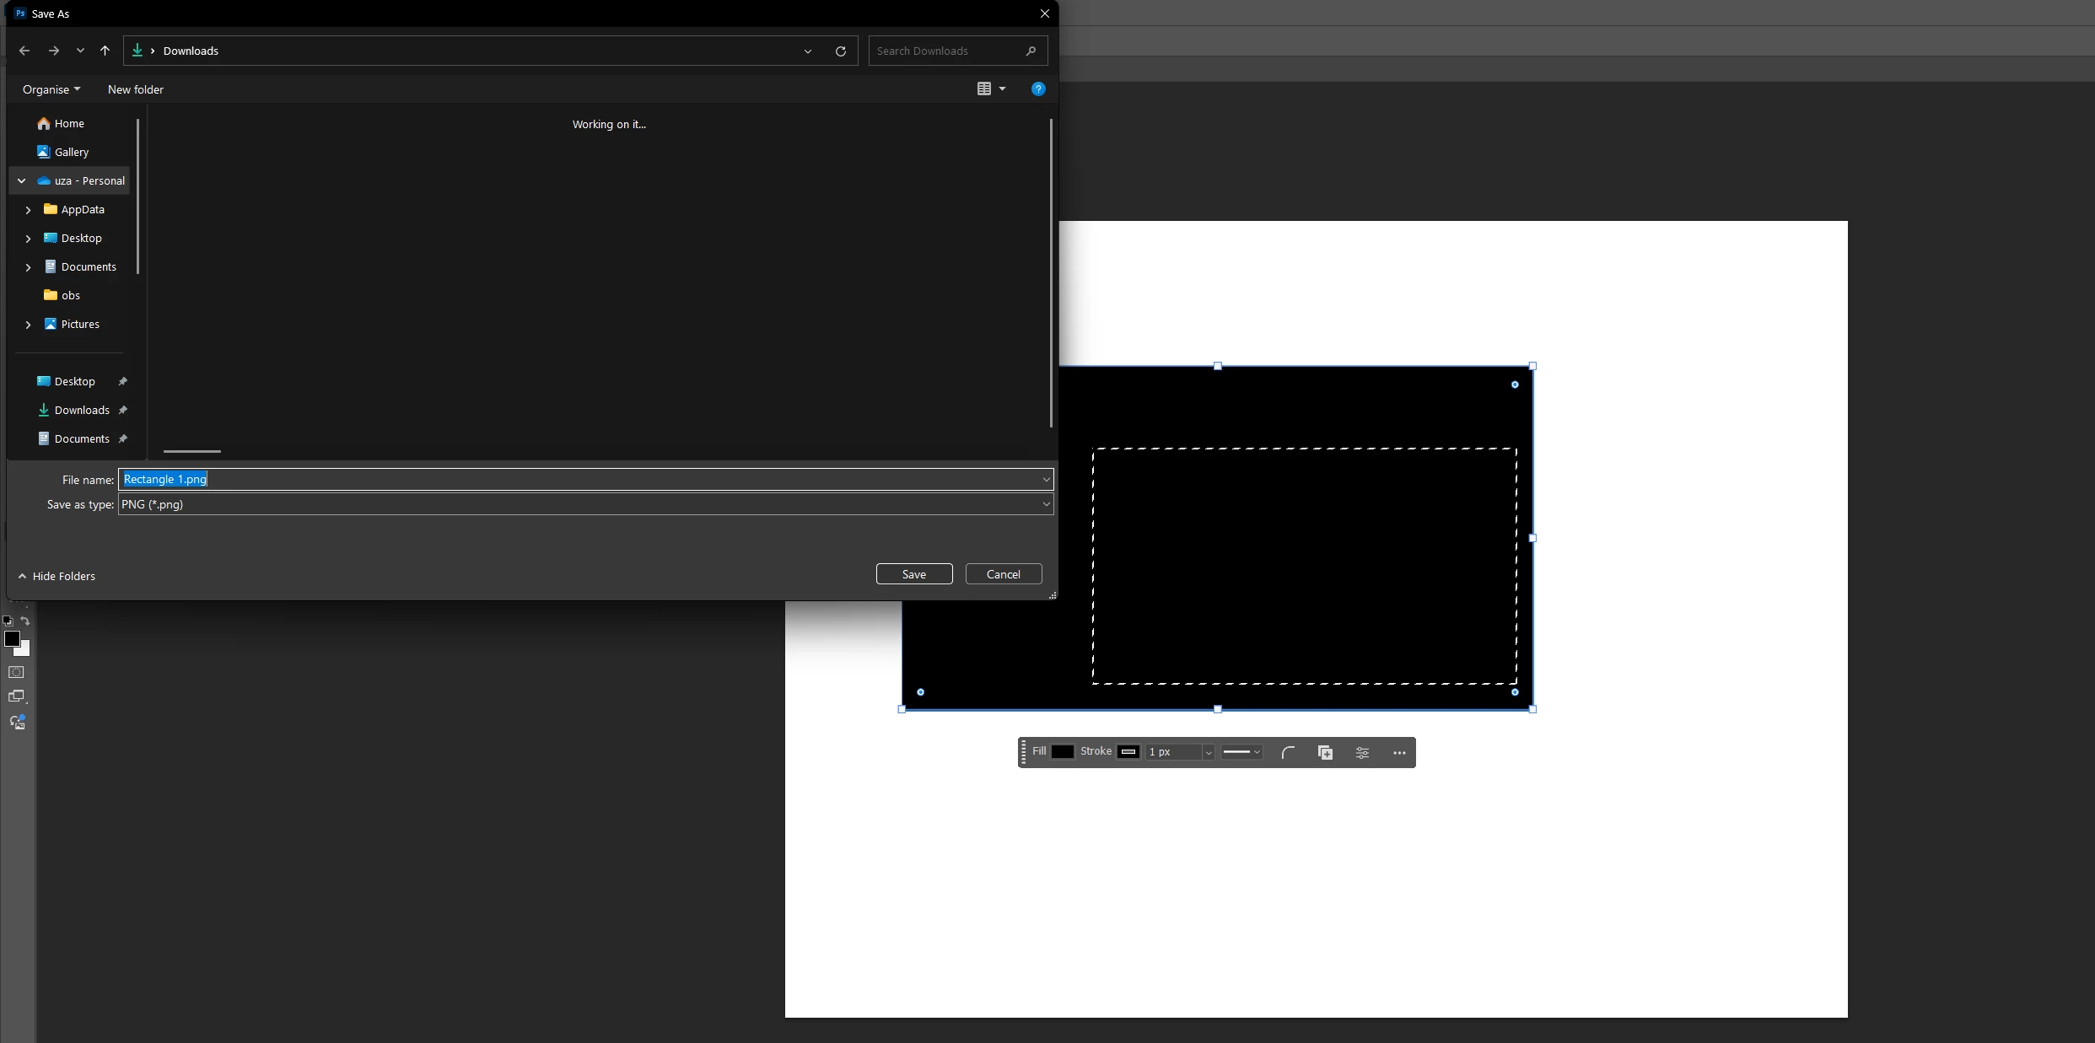Viewport: 2095px width, 1043px height.
Task: Expand the Pictures folder node
Action: [x=28, y=324]
